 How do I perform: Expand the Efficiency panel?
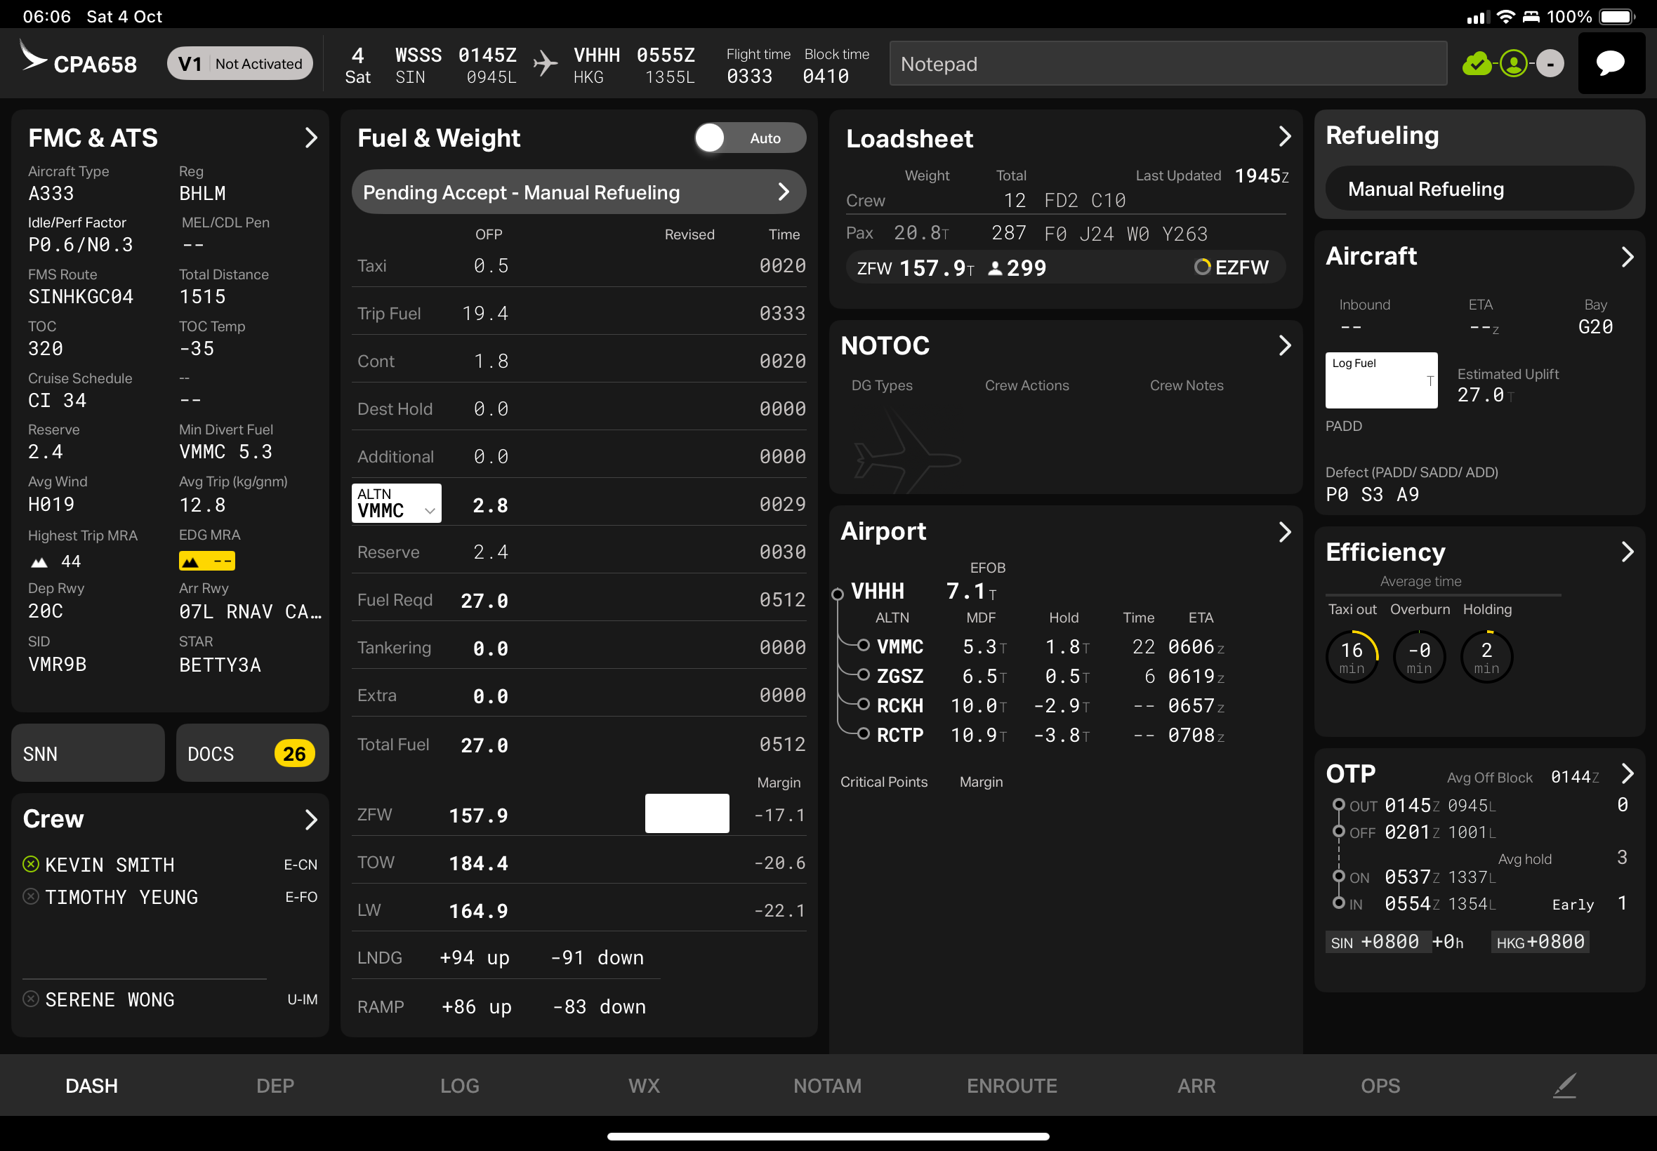tap(1628, 552)
